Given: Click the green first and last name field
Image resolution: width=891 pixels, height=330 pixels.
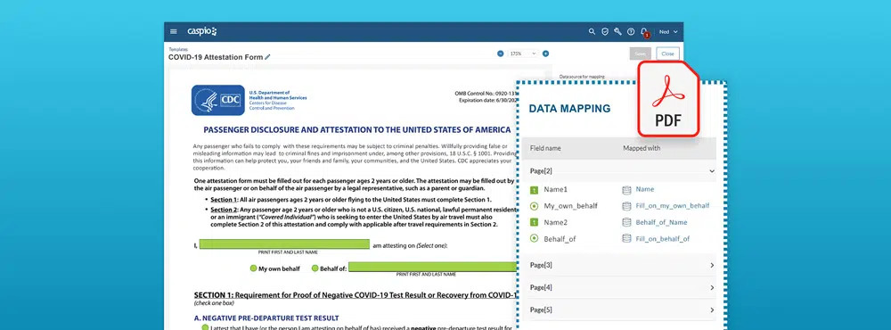Looking at the screenshot, I should click(x=284, y=244).
